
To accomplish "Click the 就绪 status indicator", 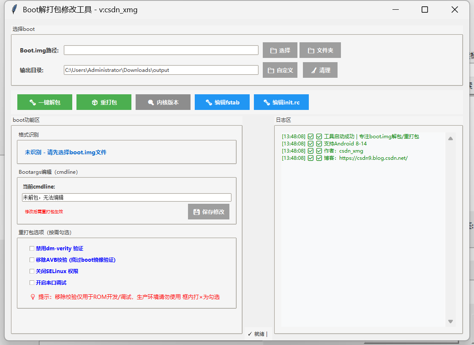I will (x=256, y=334).
